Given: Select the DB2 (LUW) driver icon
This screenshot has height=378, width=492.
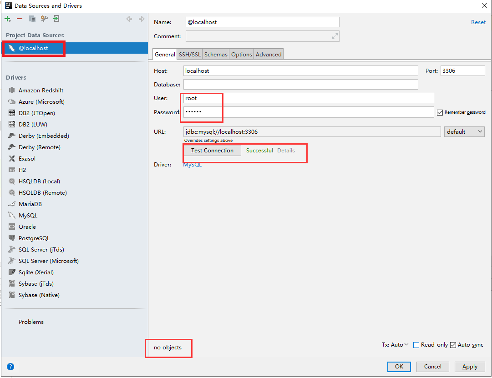Looking at the screenshot, I should click(12, 124).
